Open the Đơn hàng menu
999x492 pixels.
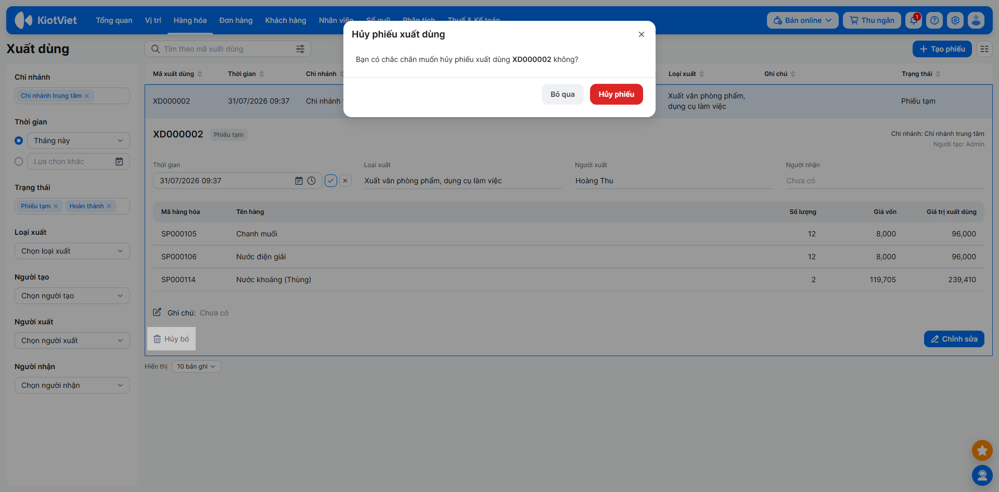tap(236, 20)
